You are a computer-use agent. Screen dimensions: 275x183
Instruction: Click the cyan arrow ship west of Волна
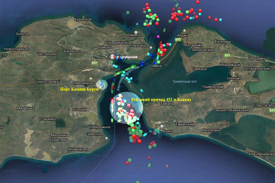tap(145, 134)
